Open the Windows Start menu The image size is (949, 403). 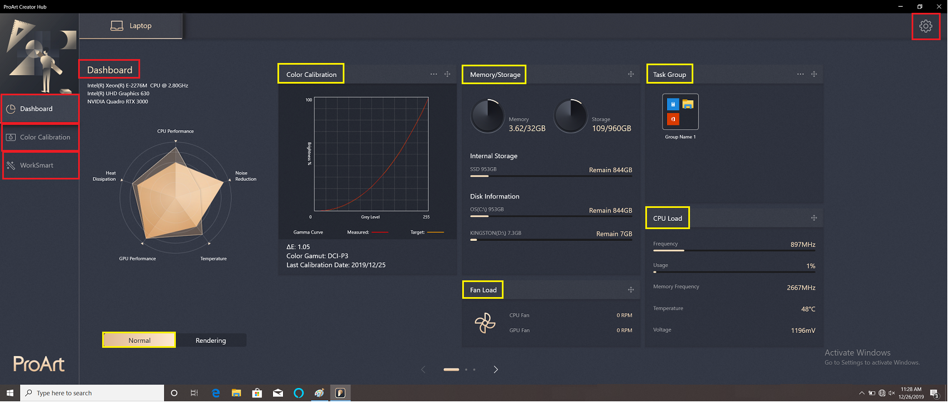click(10, 393)
